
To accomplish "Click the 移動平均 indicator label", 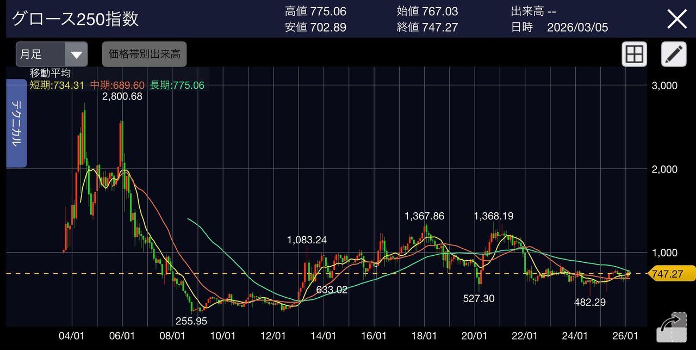I will click(50, 73).
